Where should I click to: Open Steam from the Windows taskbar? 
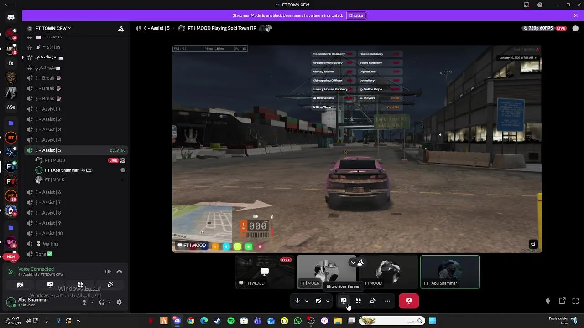tap(217, 321)
